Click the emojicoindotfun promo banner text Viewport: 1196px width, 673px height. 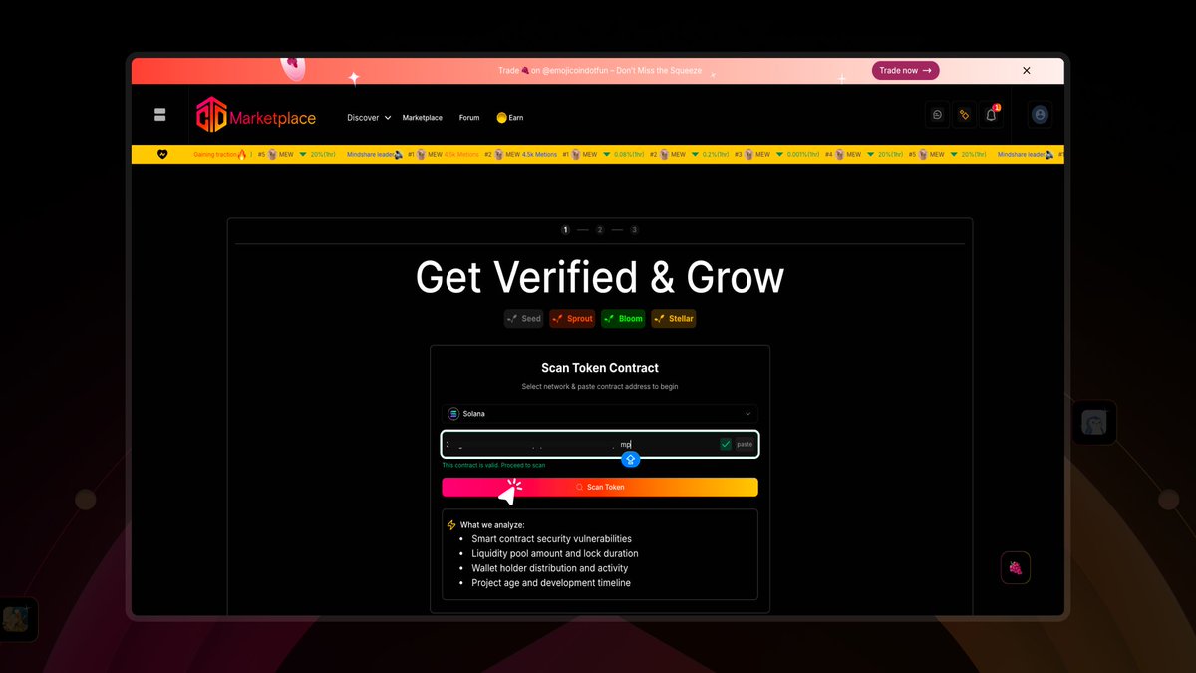click(600, 71)
